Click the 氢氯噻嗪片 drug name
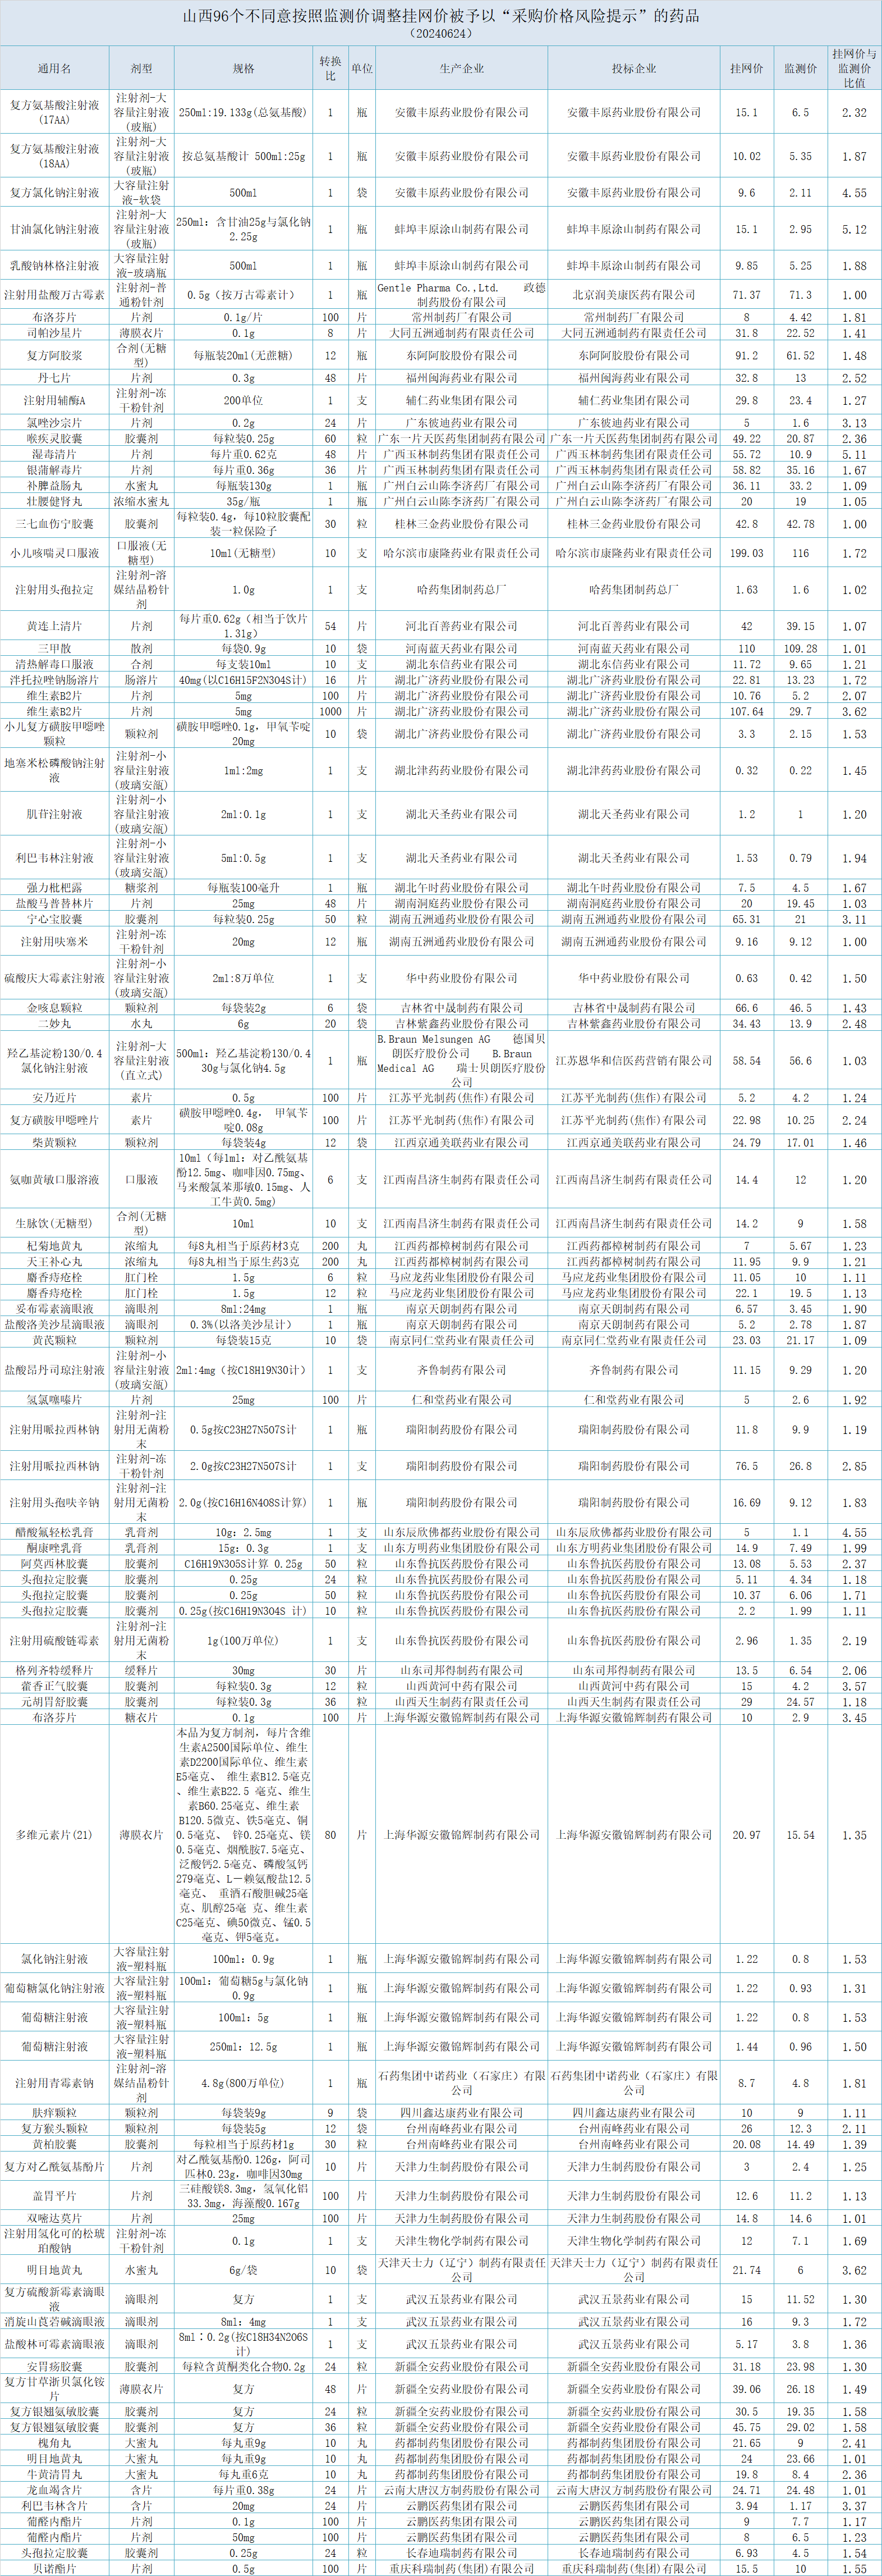The height and width of the screenshot is (2576, 882). click(x=55, y=1400)
